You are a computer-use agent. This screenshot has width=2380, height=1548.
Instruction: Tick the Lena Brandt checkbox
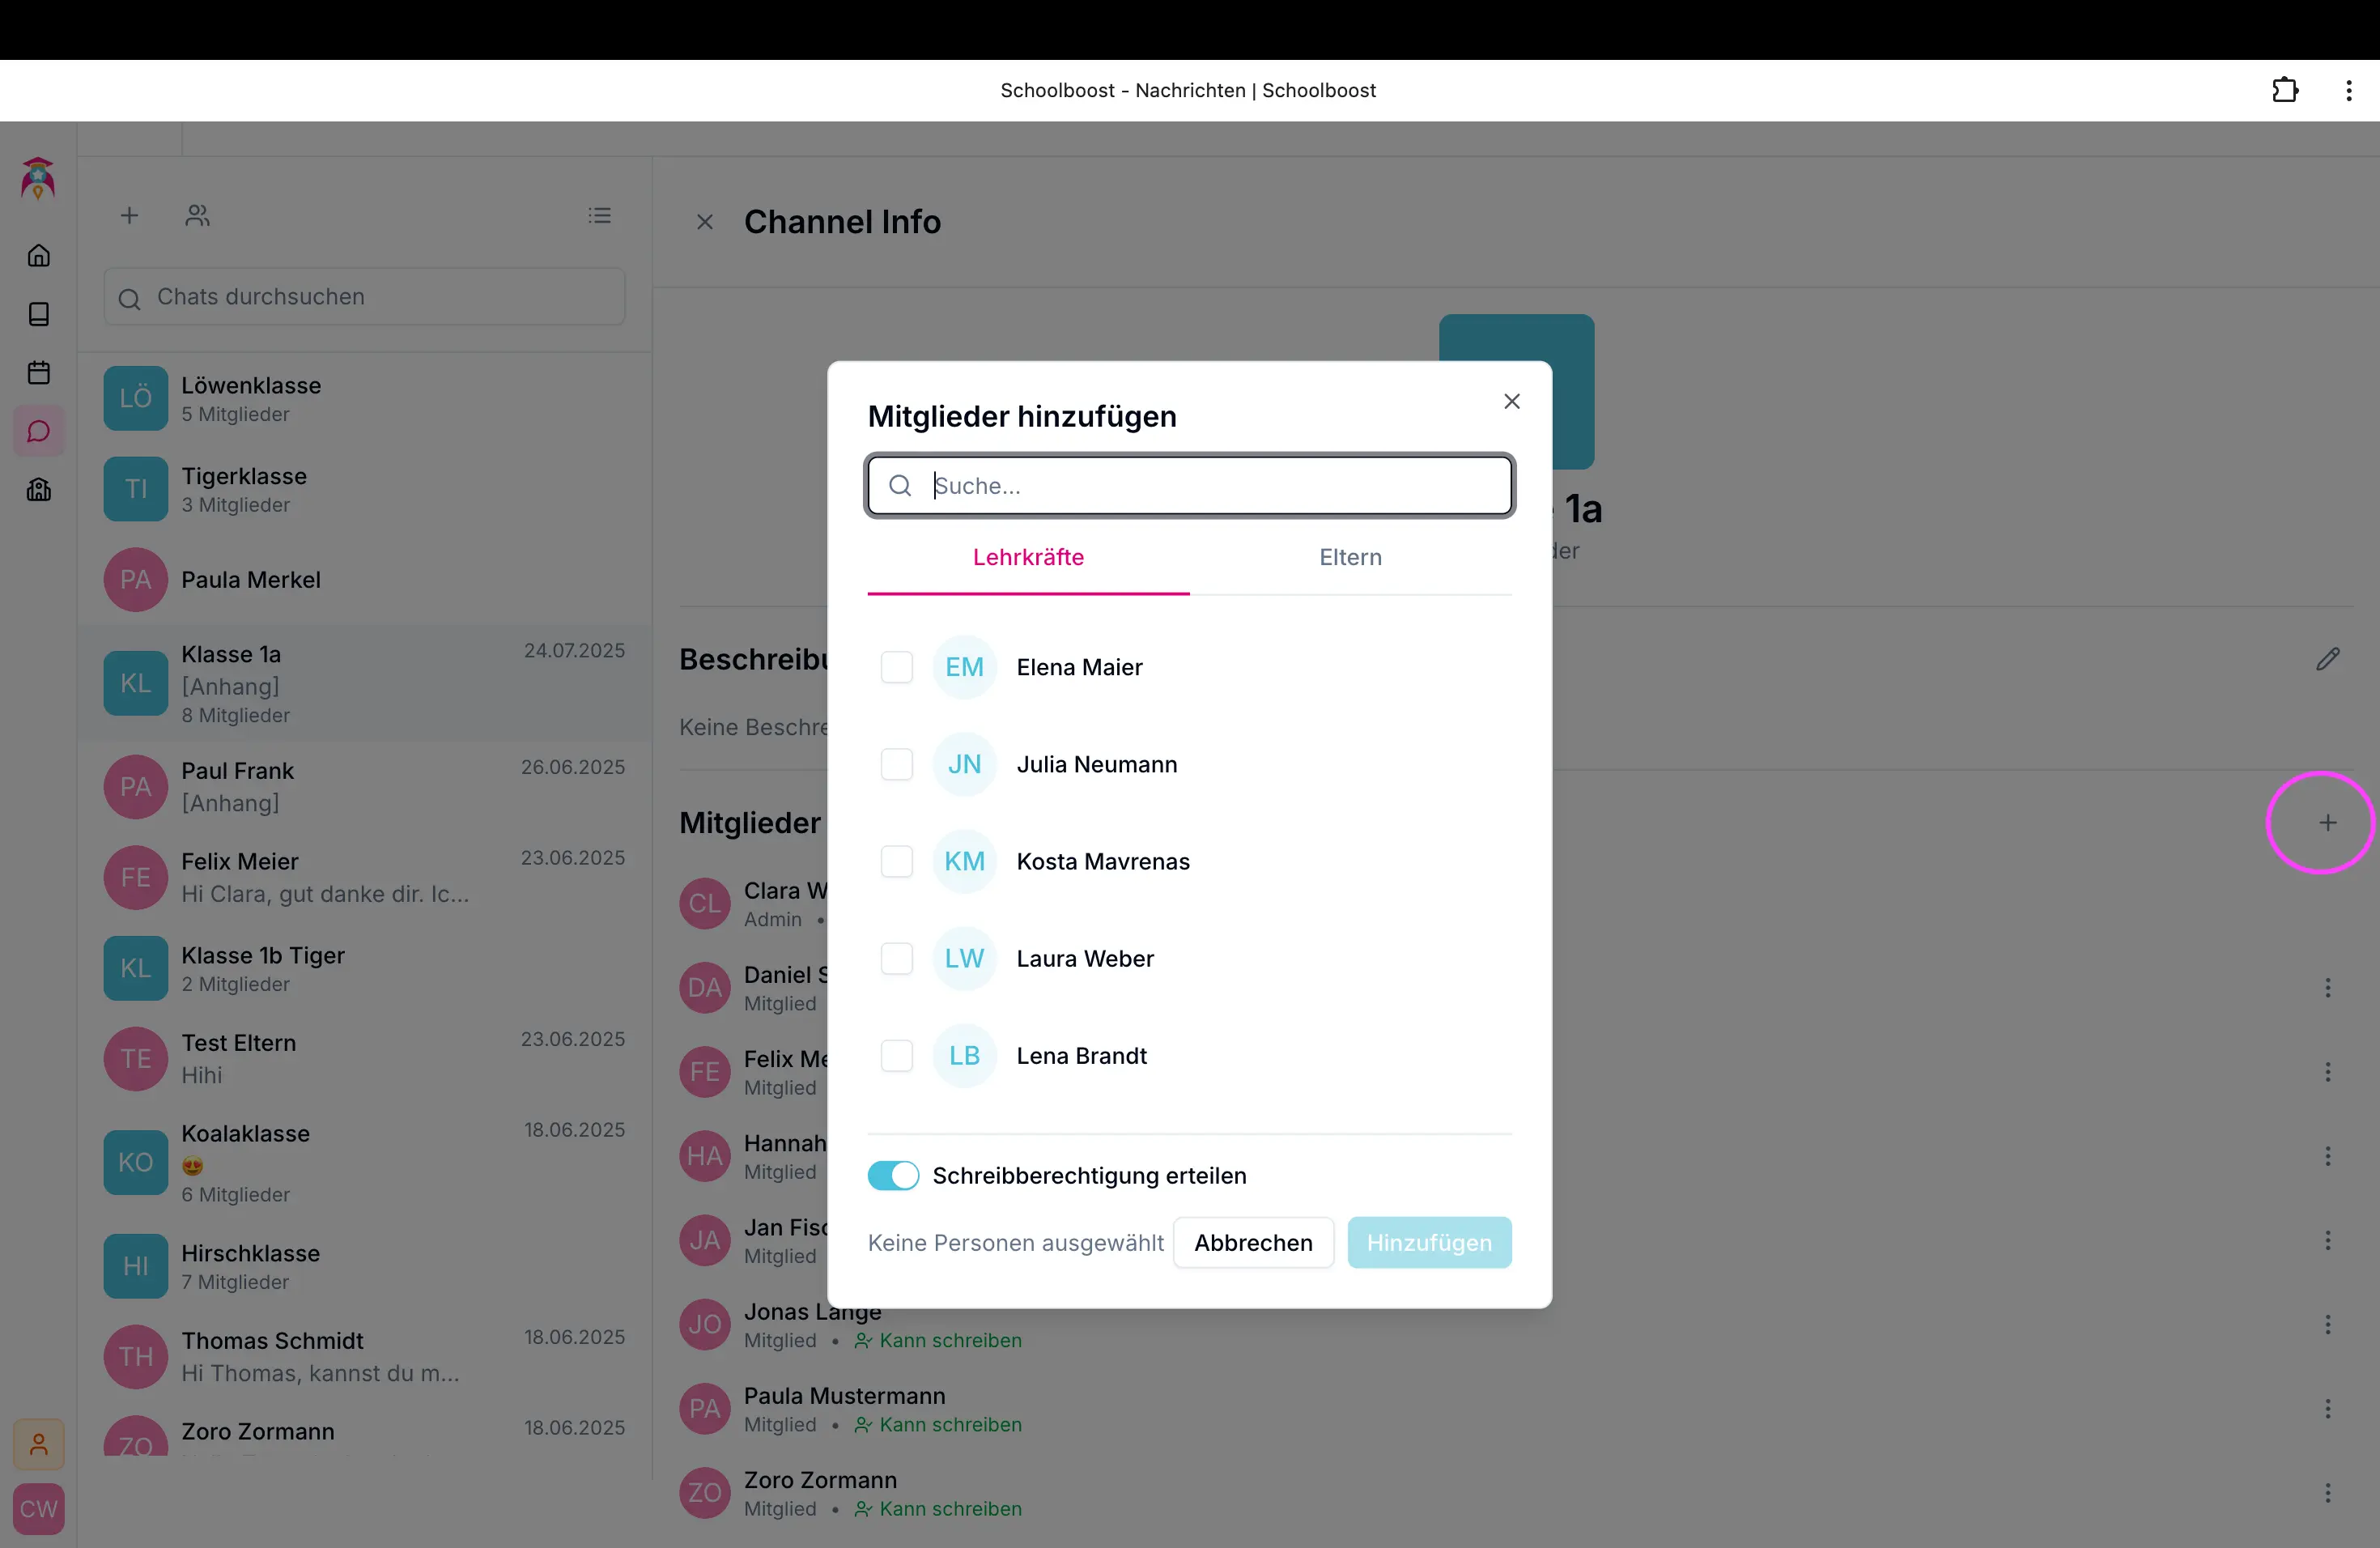coord(896,1056)
